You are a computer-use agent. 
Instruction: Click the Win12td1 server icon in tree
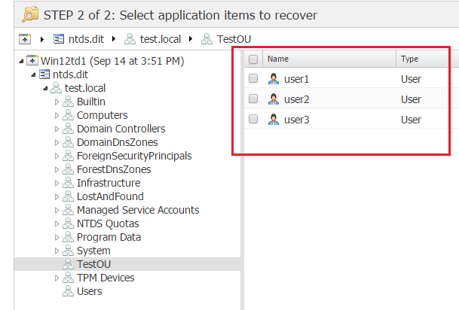point(32,60)
